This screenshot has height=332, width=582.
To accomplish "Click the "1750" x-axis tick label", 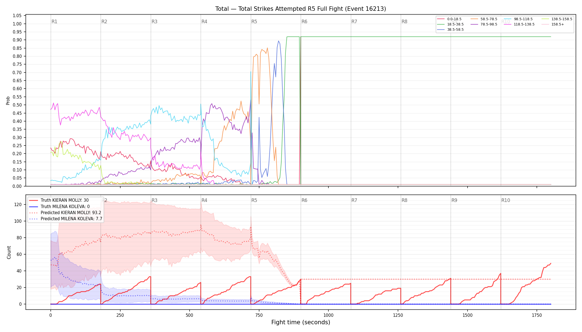I will point(537,315).
